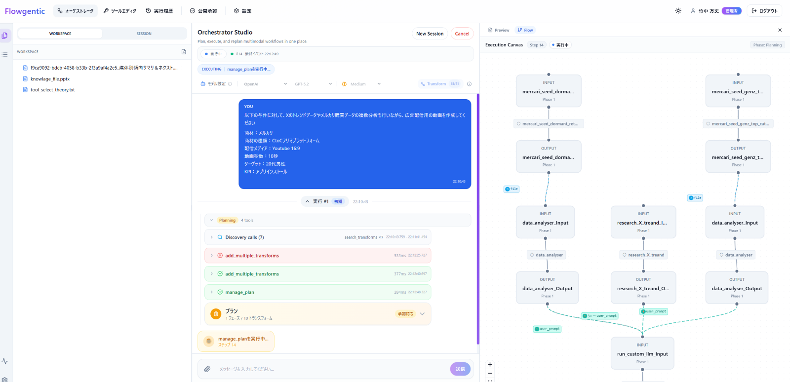This screenshot has width=790, height=382.
Task: Click the New Session button
Action: (430, 34)
